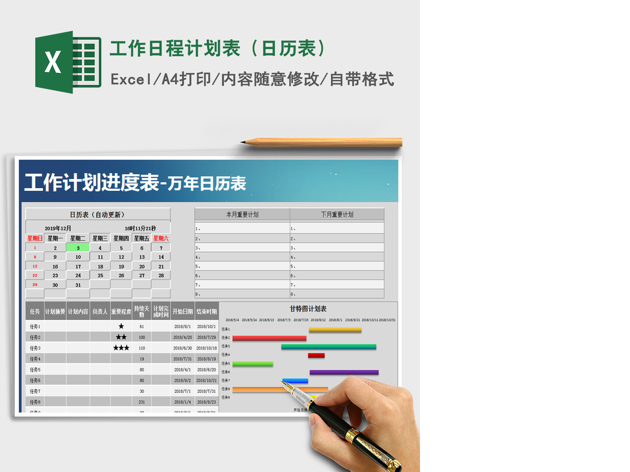Viewport: 630px width, 472px height.
Task: Select the highlighted green date 3
Action: click(78, 248)
